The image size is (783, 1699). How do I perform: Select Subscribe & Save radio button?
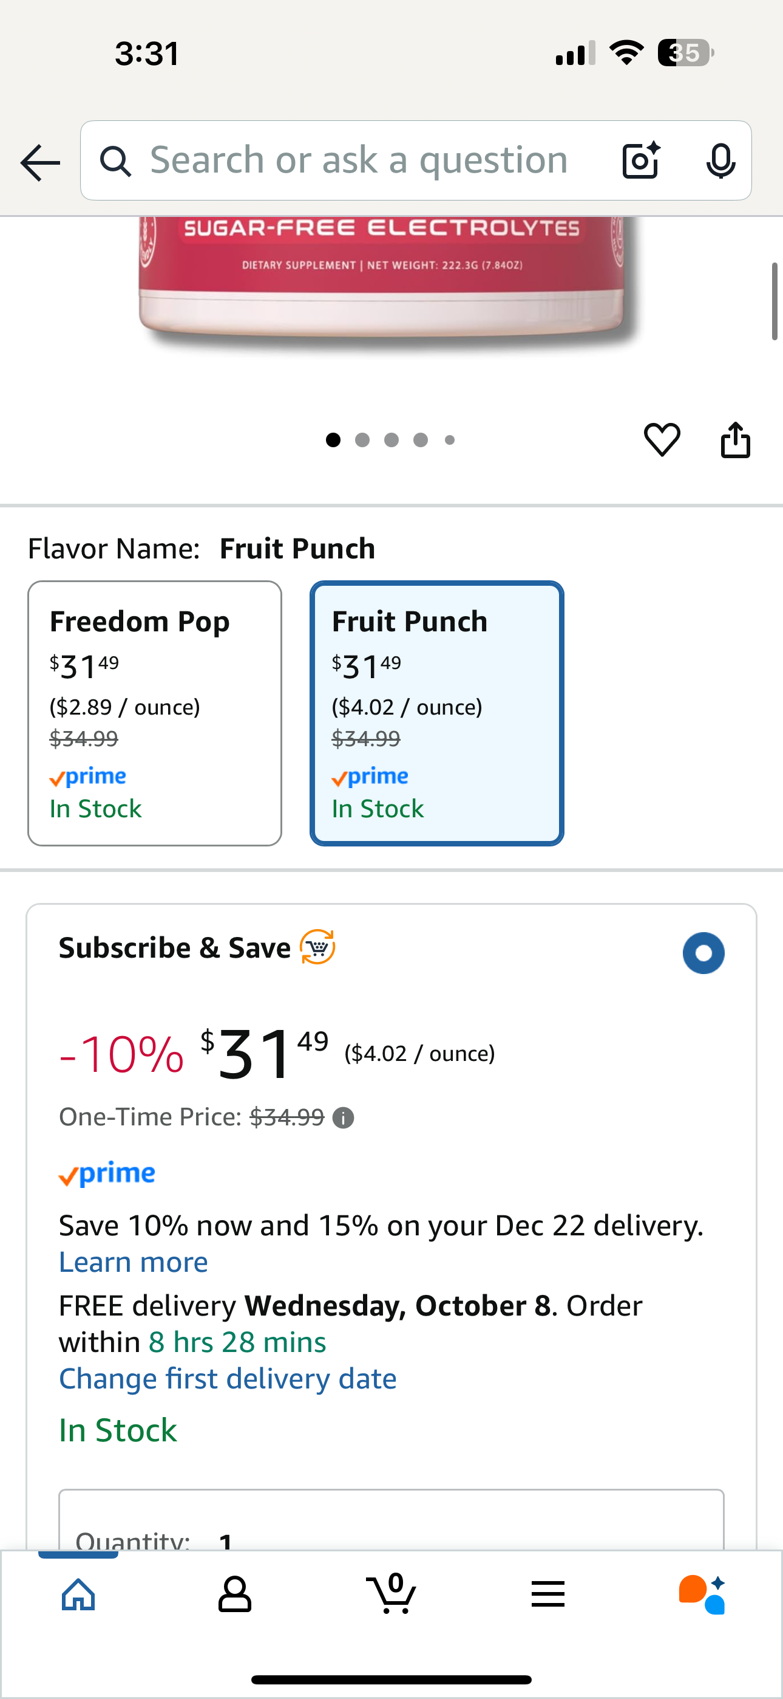coord(703,953)
